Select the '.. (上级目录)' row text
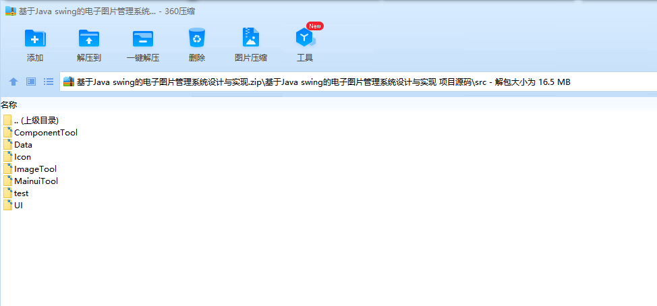 pos(36,121)
